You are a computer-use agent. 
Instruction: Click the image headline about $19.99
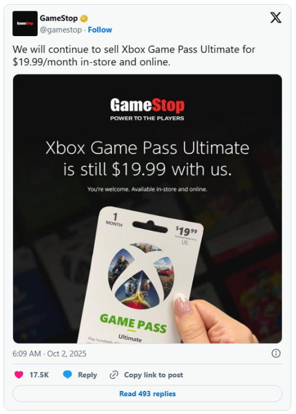pos(147,158)
